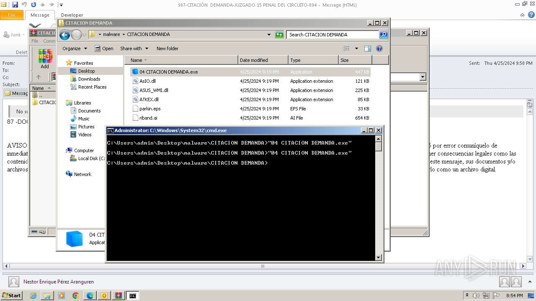
Task: Click the CITACION DEMANDA breadcrumb
Action: coord(148,35)
